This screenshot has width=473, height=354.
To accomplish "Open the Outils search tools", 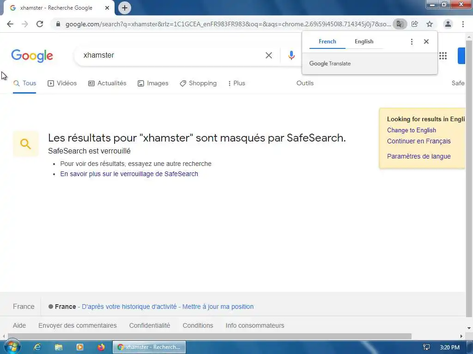I will click(305, 83).
